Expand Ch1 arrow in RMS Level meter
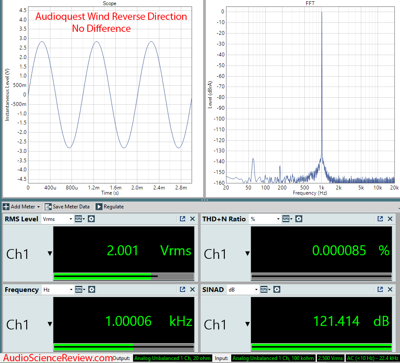The image size is (400, 363). tap(50, 254)
